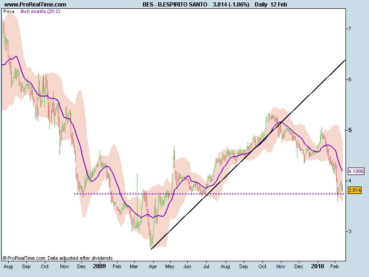Screen dimensions: 369x277
Task: Click the Jun axis label
Action: (x=187, y=266)
